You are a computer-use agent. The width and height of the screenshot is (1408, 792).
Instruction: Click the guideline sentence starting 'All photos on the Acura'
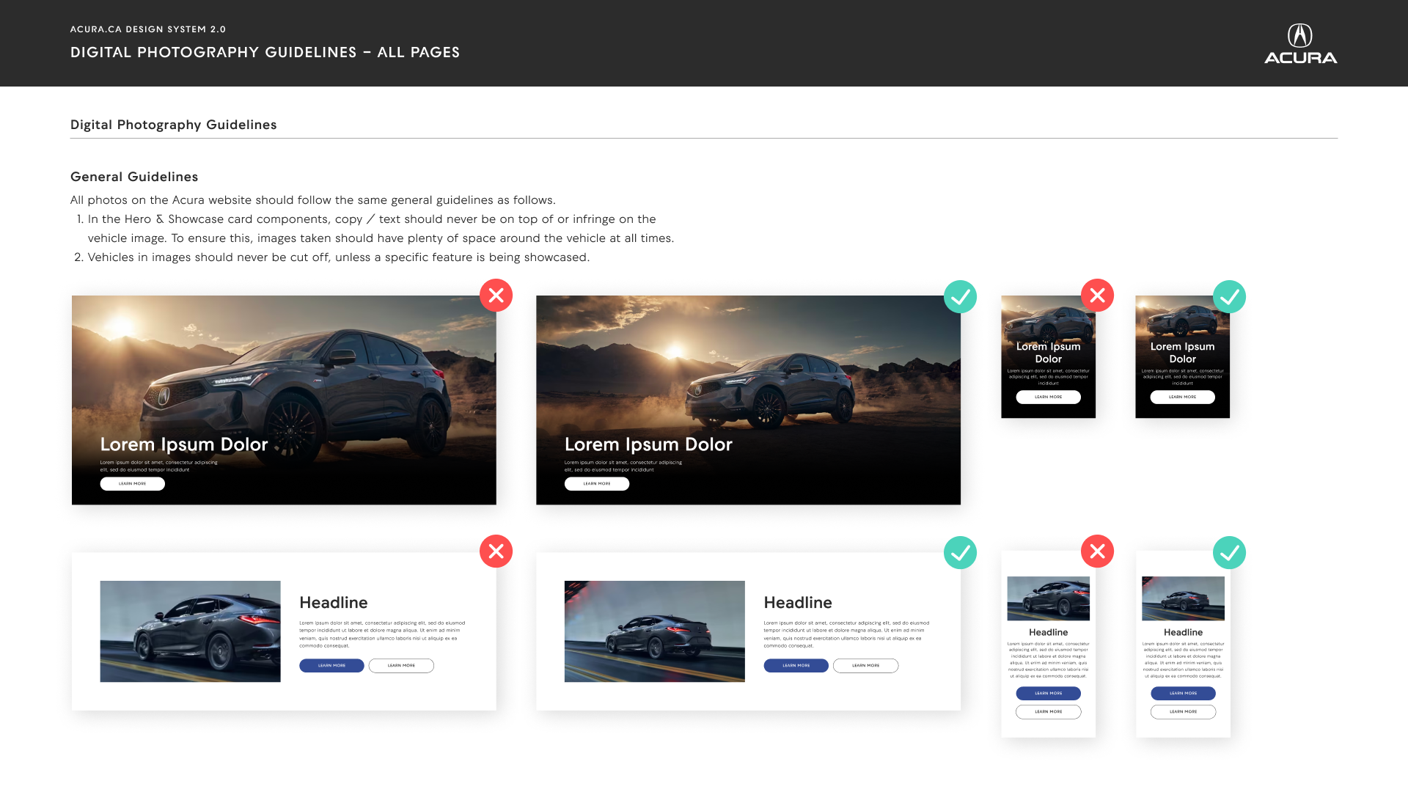[x=313, y=200]
